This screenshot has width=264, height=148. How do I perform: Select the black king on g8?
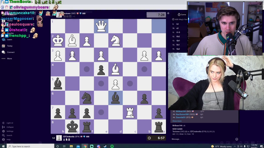point(72,127)
